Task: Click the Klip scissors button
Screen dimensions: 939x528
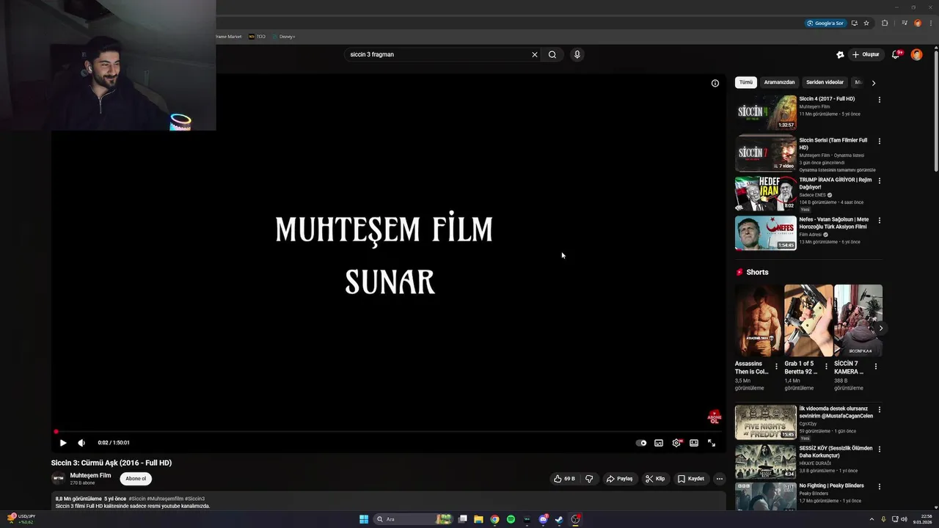Action: click(x=655, y=479)
